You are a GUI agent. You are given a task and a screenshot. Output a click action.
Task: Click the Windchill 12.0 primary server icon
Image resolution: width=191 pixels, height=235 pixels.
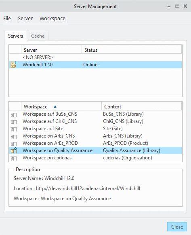(x=14, y=65)
